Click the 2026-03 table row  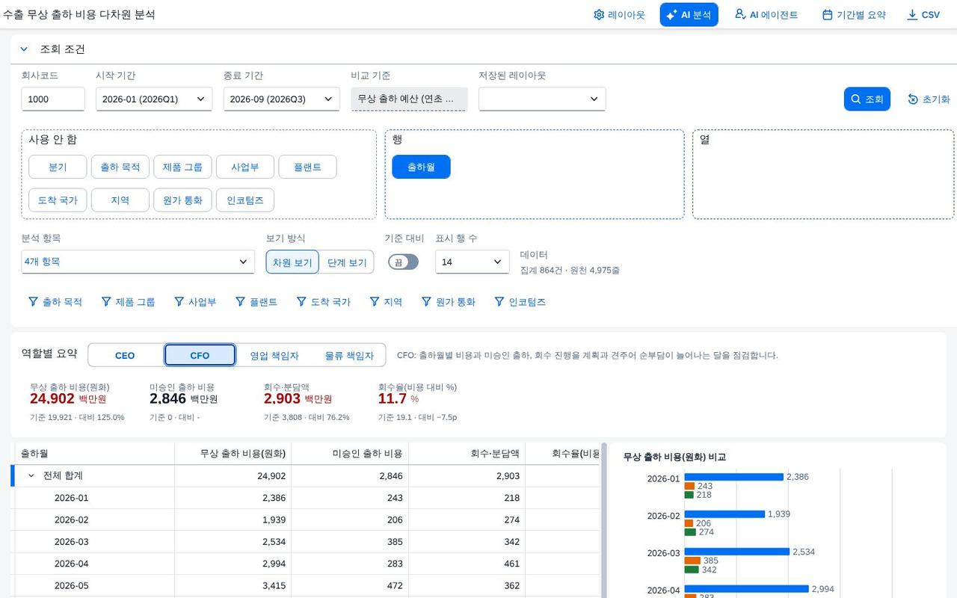point(305,541)
